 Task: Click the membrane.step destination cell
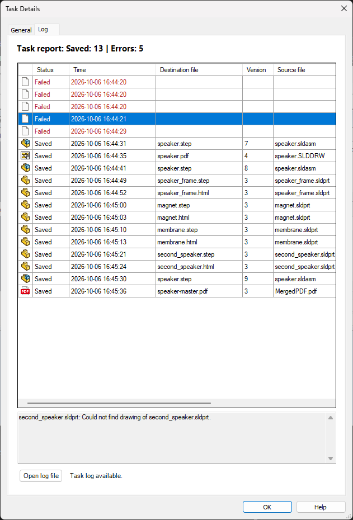tap(199, 229)
